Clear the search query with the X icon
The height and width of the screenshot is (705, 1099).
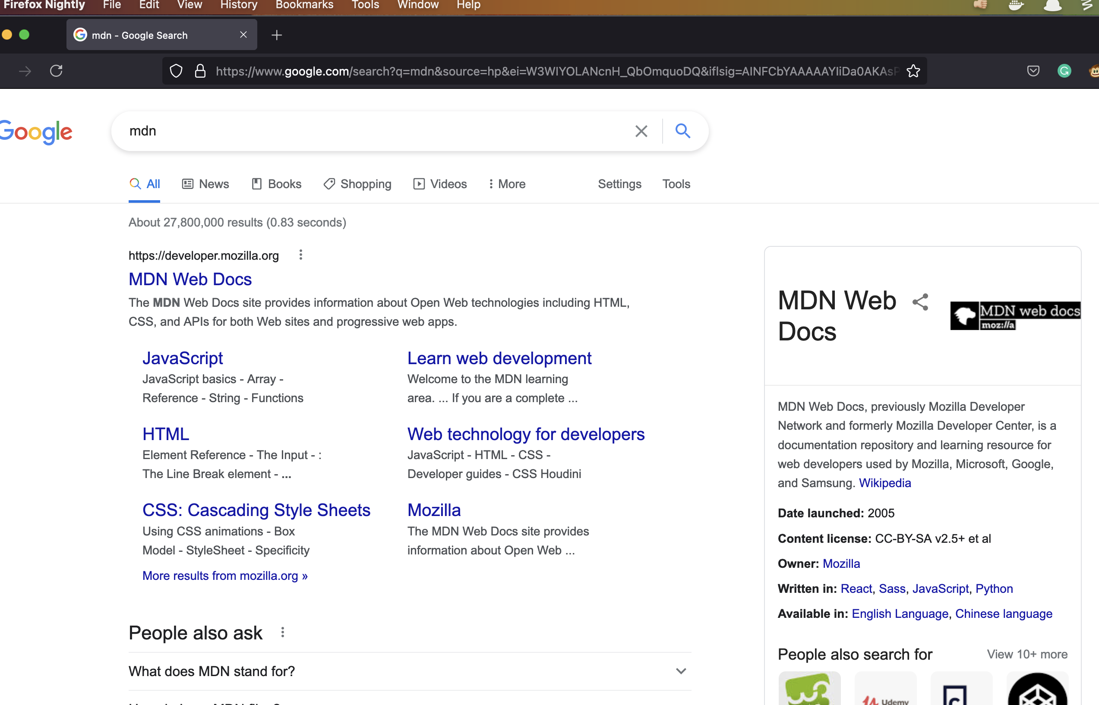tap(641, 131)
